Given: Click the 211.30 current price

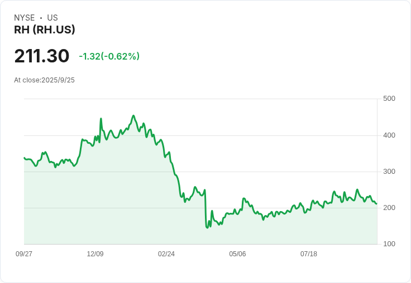Looking at the screenshot, I should [42, 56].
